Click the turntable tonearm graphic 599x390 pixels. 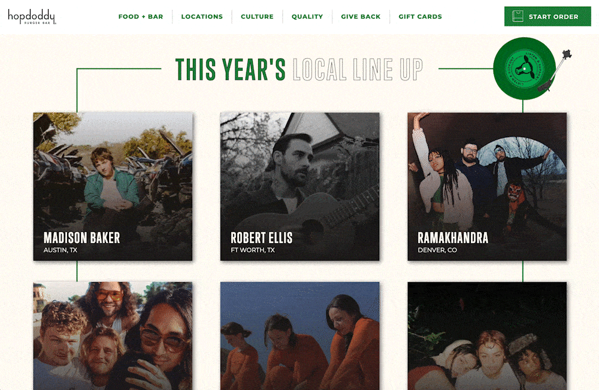coord(555,71)
